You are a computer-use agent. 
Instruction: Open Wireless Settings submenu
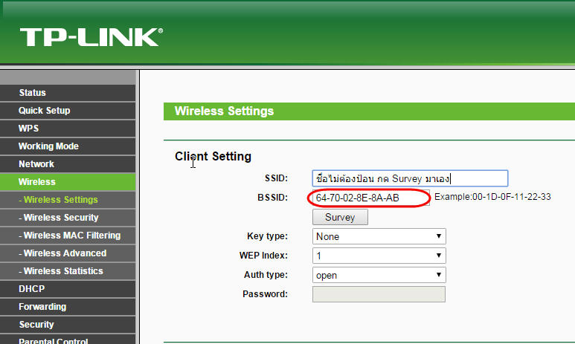click(68, 200)
